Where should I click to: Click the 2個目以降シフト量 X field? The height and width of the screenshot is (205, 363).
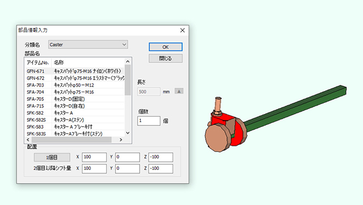pos(94,169)
